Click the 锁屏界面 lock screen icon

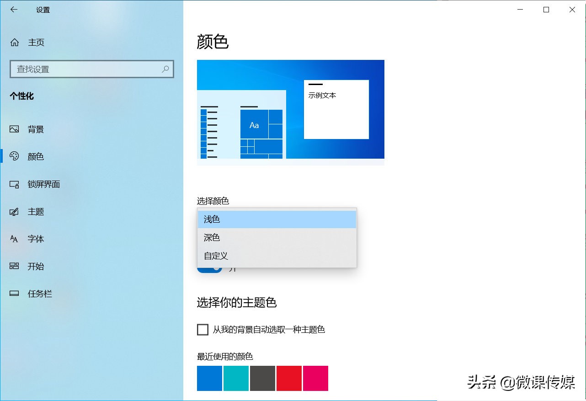[13, 184]
